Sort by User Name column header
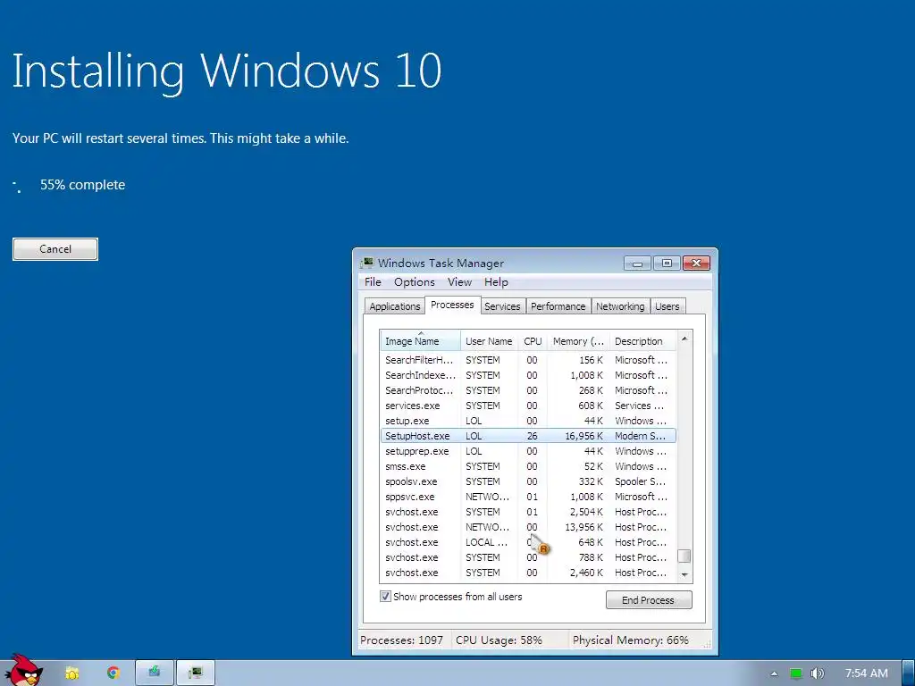This screenshot has width=915, height=686. pyautogui.click(x=489, y=341)
